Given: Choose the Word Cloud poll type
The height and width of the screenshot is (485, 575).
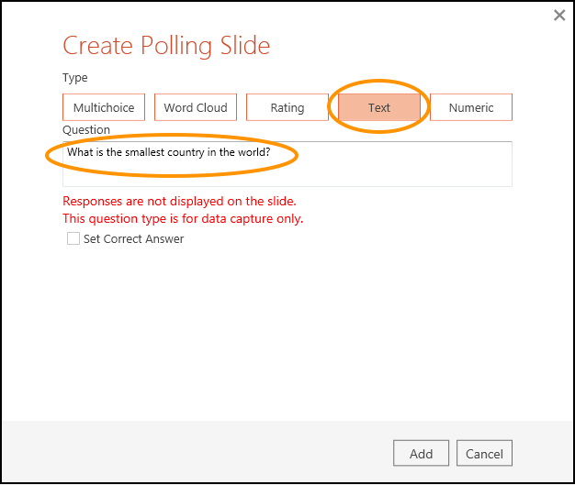Looking at the screenshot, I should pos(196,107).
